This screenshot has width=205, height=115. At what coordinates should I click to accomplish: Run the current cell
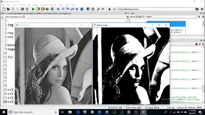[x=38, y=9]
